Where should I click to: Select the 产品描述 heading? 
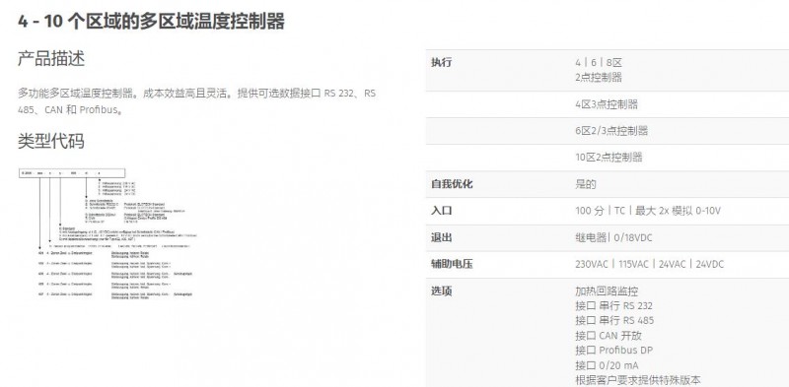coord(51,59)
